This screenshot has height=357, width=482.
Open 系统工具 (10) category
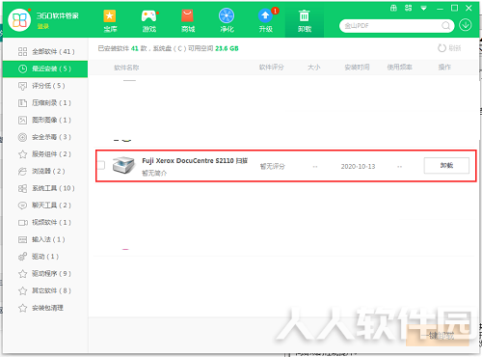[45, 188]
